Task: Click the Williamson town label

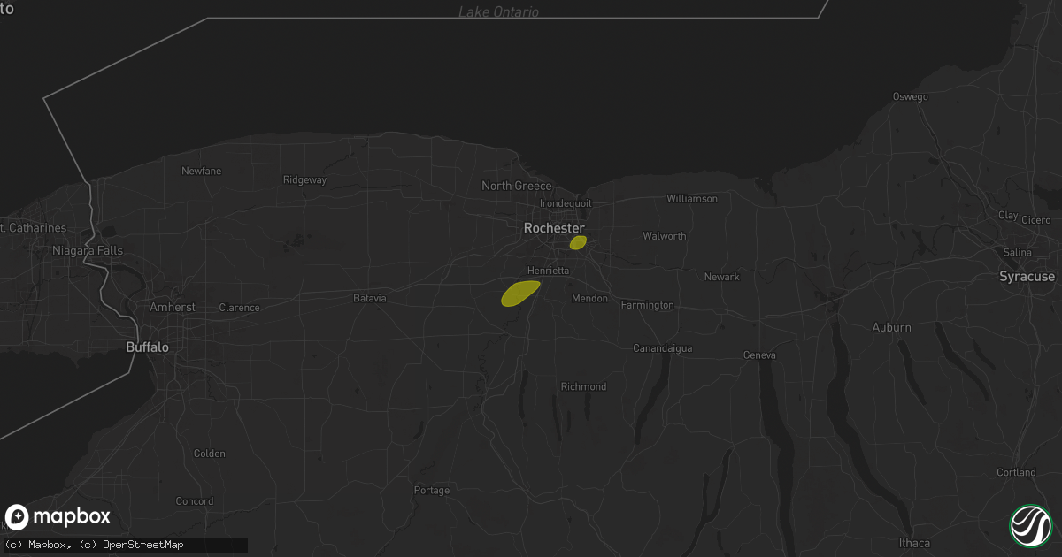Action: 692,199
